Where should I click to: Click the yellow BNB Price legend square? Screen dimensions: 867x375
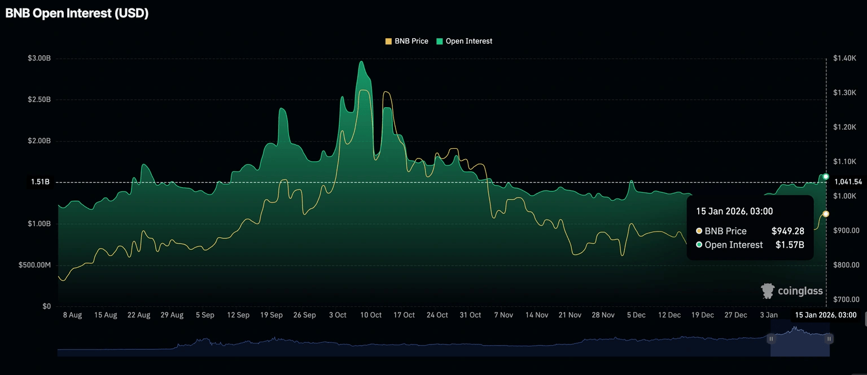(x=387, y=41)
